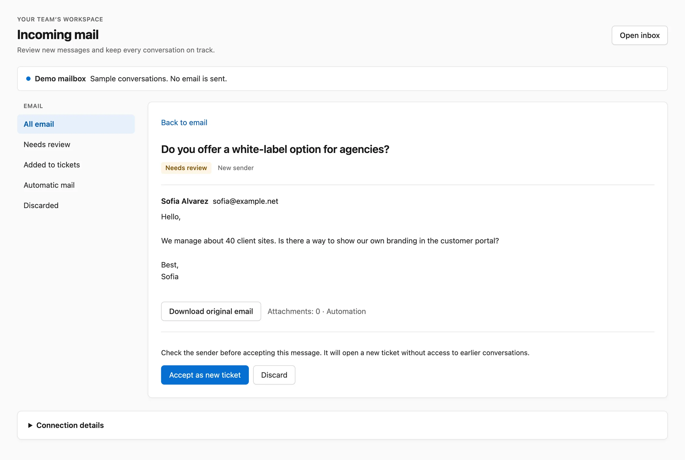Click the Attachments: 0 · Automation text
Screen dimensions: 685x460
pos(317,311)
